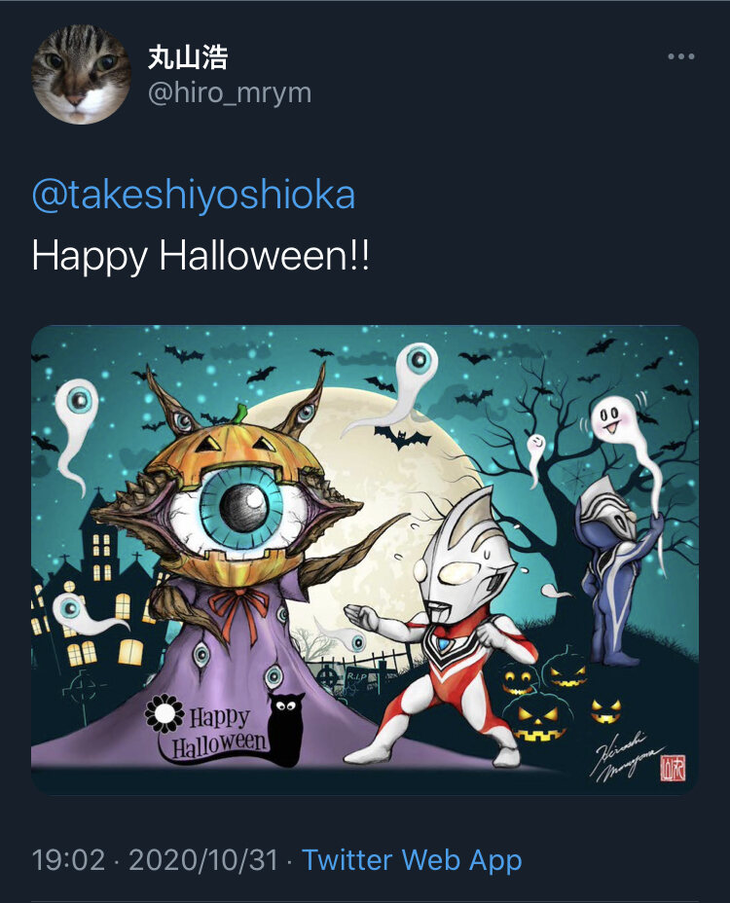Click the Twitter Web App source link
The height and width of the screenshot is (903, 730).
pos(412,860)
